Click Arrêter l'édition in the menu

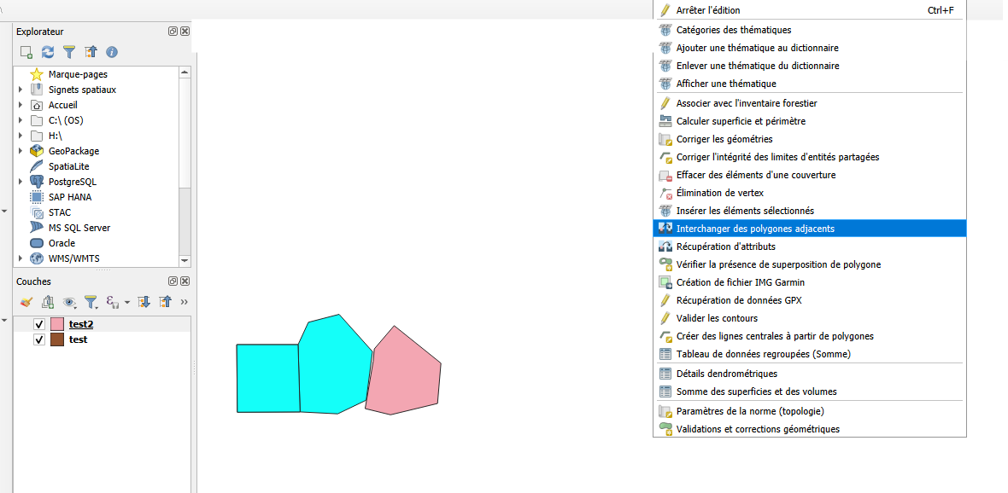(707, 10)
